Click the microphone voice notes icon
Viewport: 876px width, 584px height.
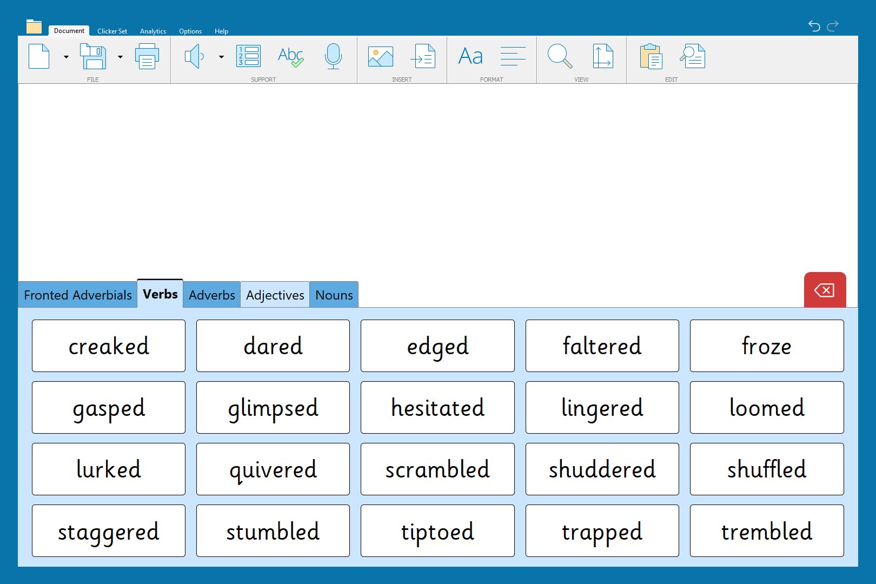333,56
